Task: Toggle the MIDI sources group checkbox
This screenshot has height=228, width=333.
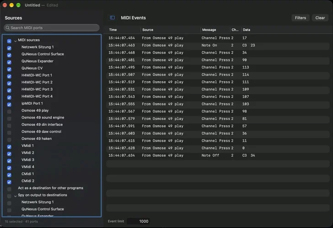Action: pyautogui.click(x=9, y=41)
